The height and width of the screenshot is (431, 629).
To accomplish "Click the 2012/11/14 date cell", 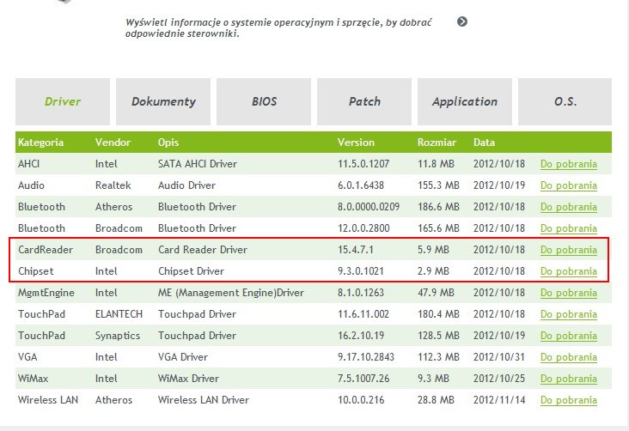I will [x=499, y=400].
